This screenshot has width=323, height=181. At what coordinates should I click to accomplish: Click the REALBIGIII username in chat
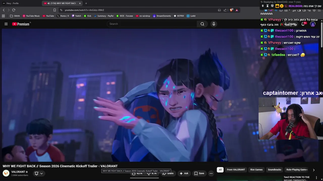point(295,6)
